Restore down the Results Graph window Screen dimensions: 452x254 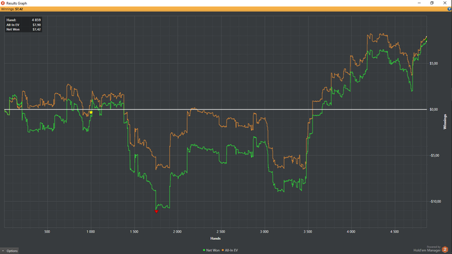tap(432, 3)
